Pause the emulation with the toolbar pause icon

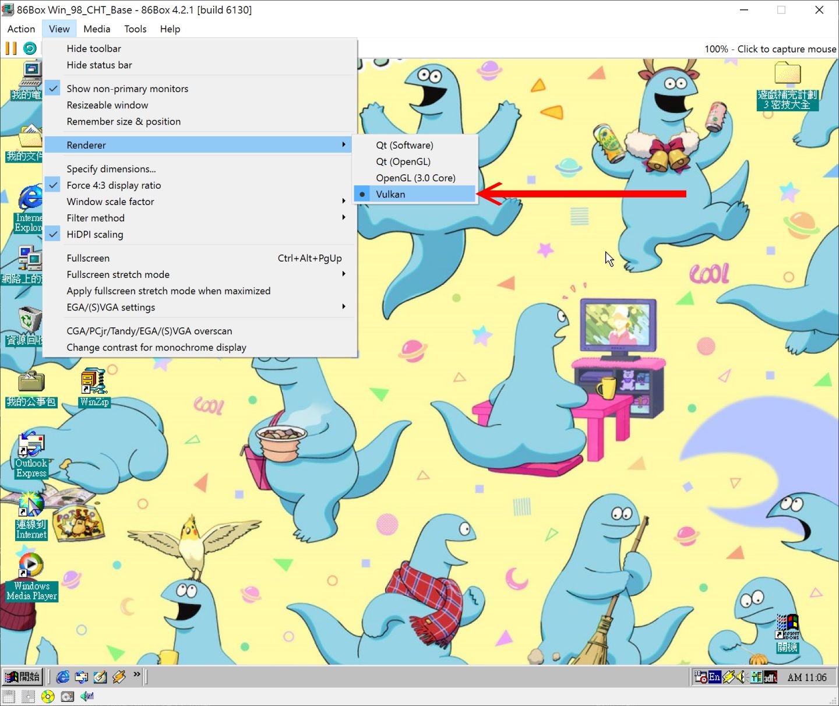point(11,48)
